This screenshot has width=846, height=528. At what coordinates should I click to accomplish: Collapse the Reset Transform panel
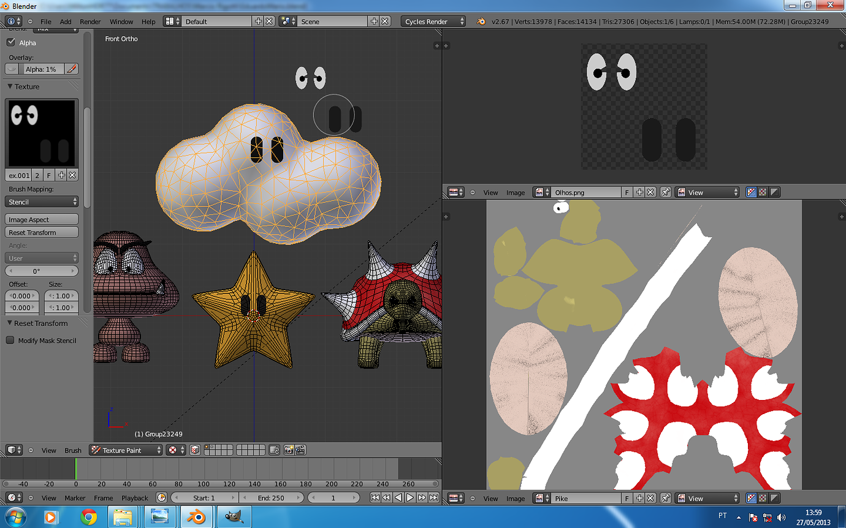[x=10, y=323]
